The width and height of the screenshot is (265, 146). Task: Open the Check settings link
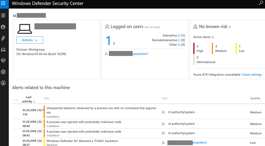[252, 75]
